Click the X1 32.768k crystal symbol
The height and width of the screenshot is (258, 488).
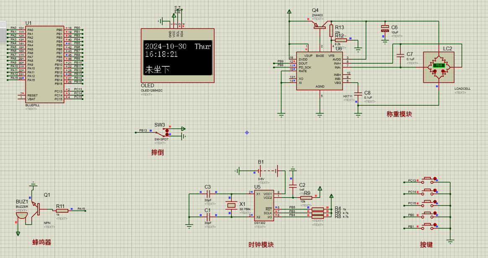click(x=231, y=206)
